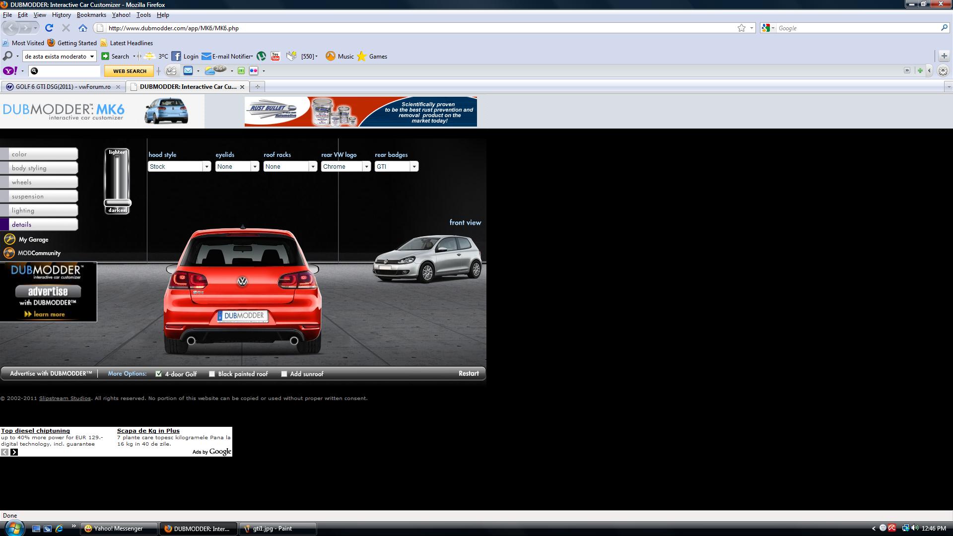Select the body styling menu item
Viewport: 953px width, 536px height.
39,168
